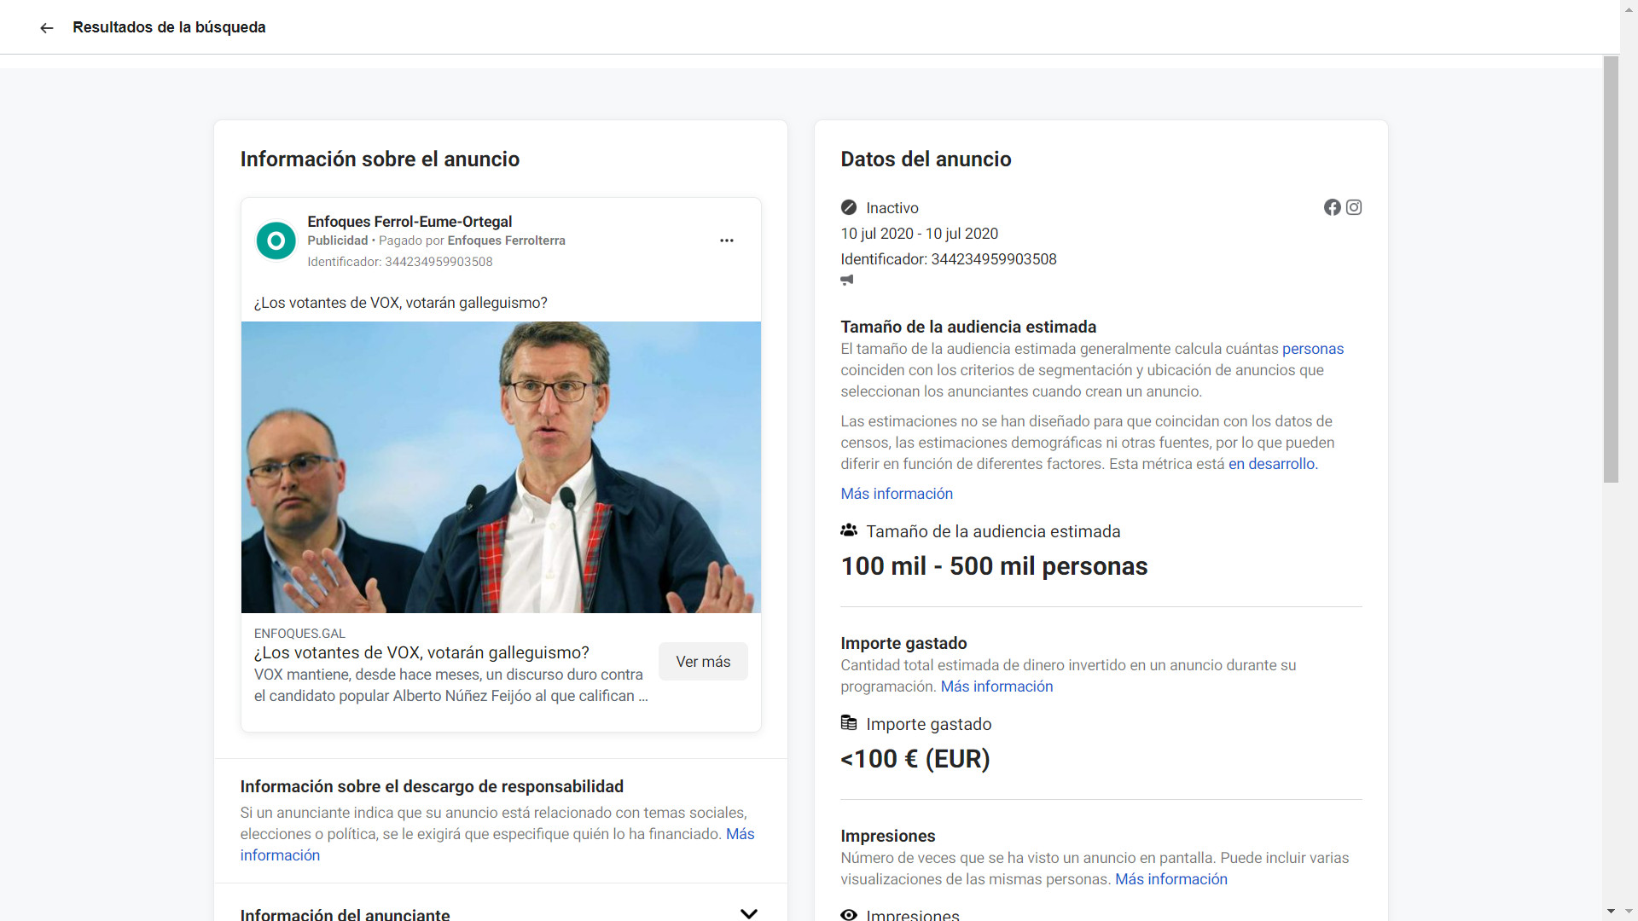
Task: Click the date range '10 jul 2020 - 10 jul 2020'
Action: click(x=919, y=234)
